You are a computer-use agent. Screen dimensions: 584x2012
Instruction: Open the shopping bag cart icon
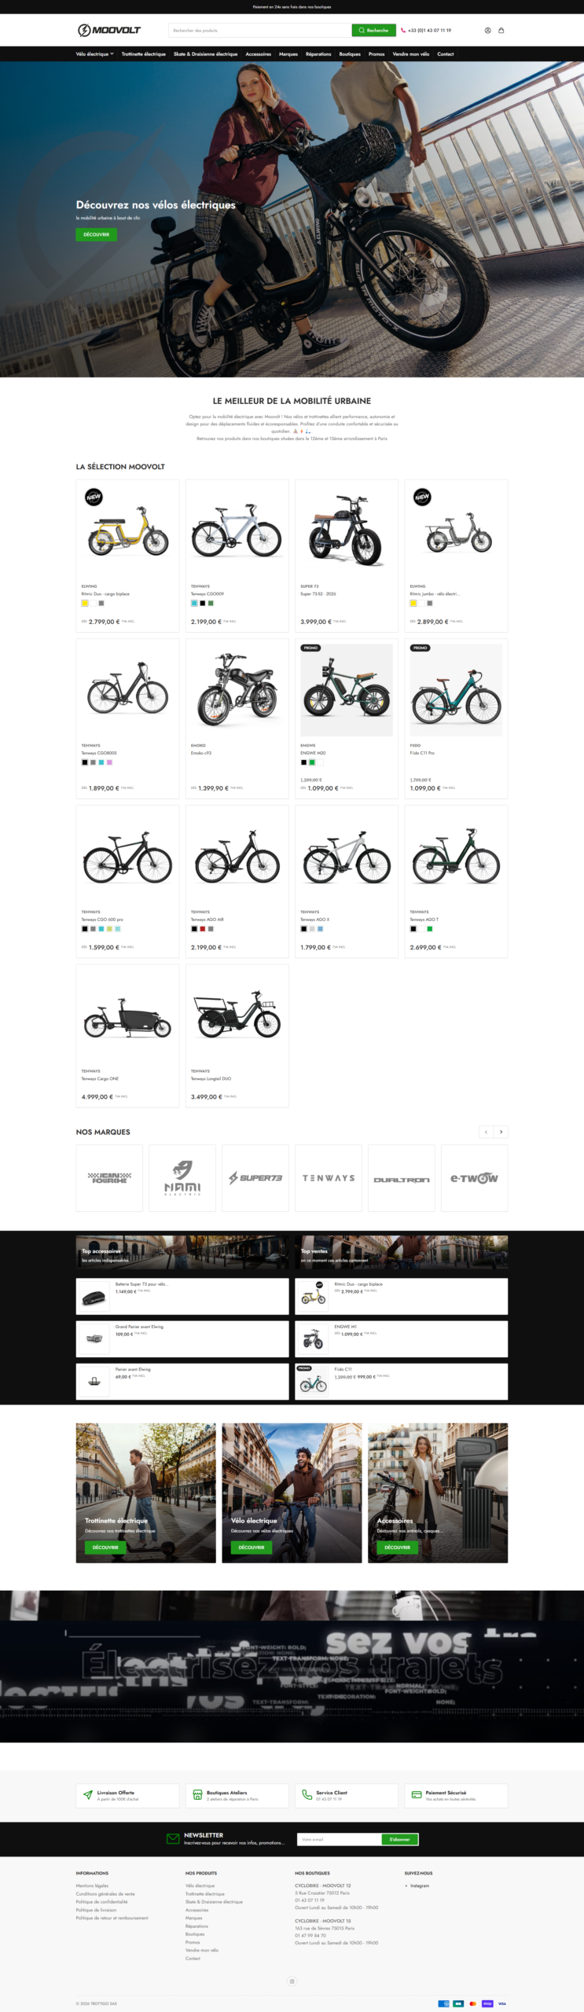[501, 31]
